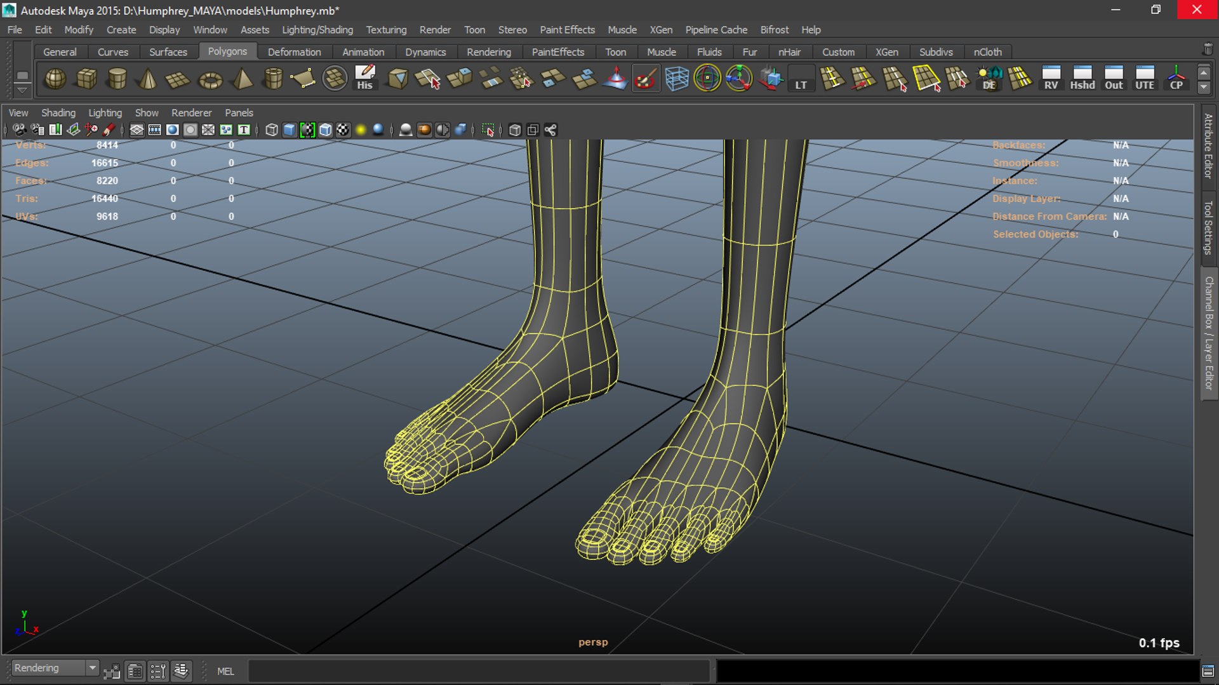This screenshot has height=685, width=1219.
Task: Click the DE shelf button
Action: tap(989, 79)
